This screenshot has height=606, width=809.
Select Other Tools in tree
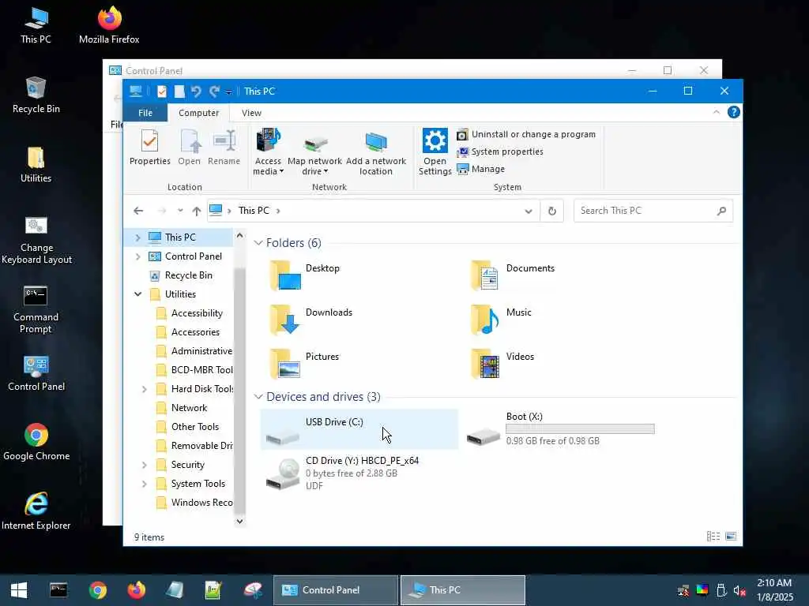click(x=187, y=427)
